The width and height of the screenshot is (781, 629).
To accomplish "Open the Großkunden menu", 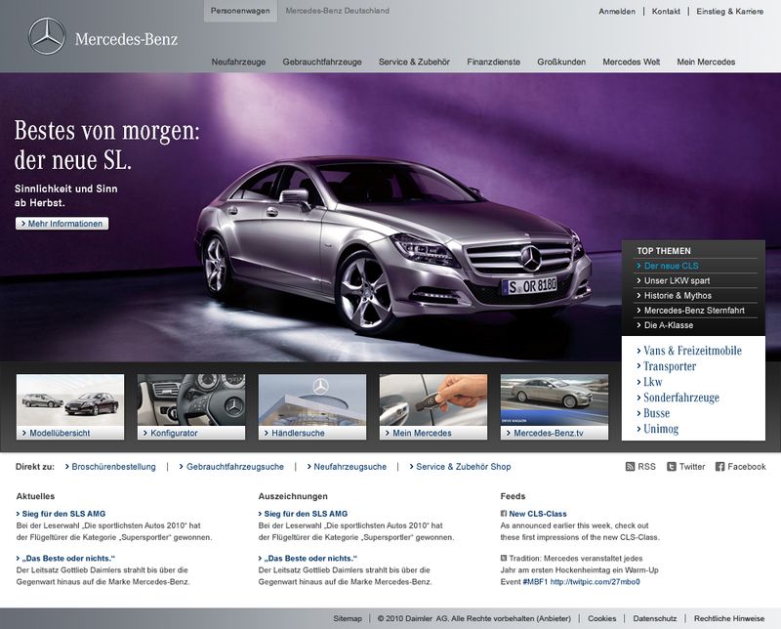I will pyautogui.click(x=561, y=62).
